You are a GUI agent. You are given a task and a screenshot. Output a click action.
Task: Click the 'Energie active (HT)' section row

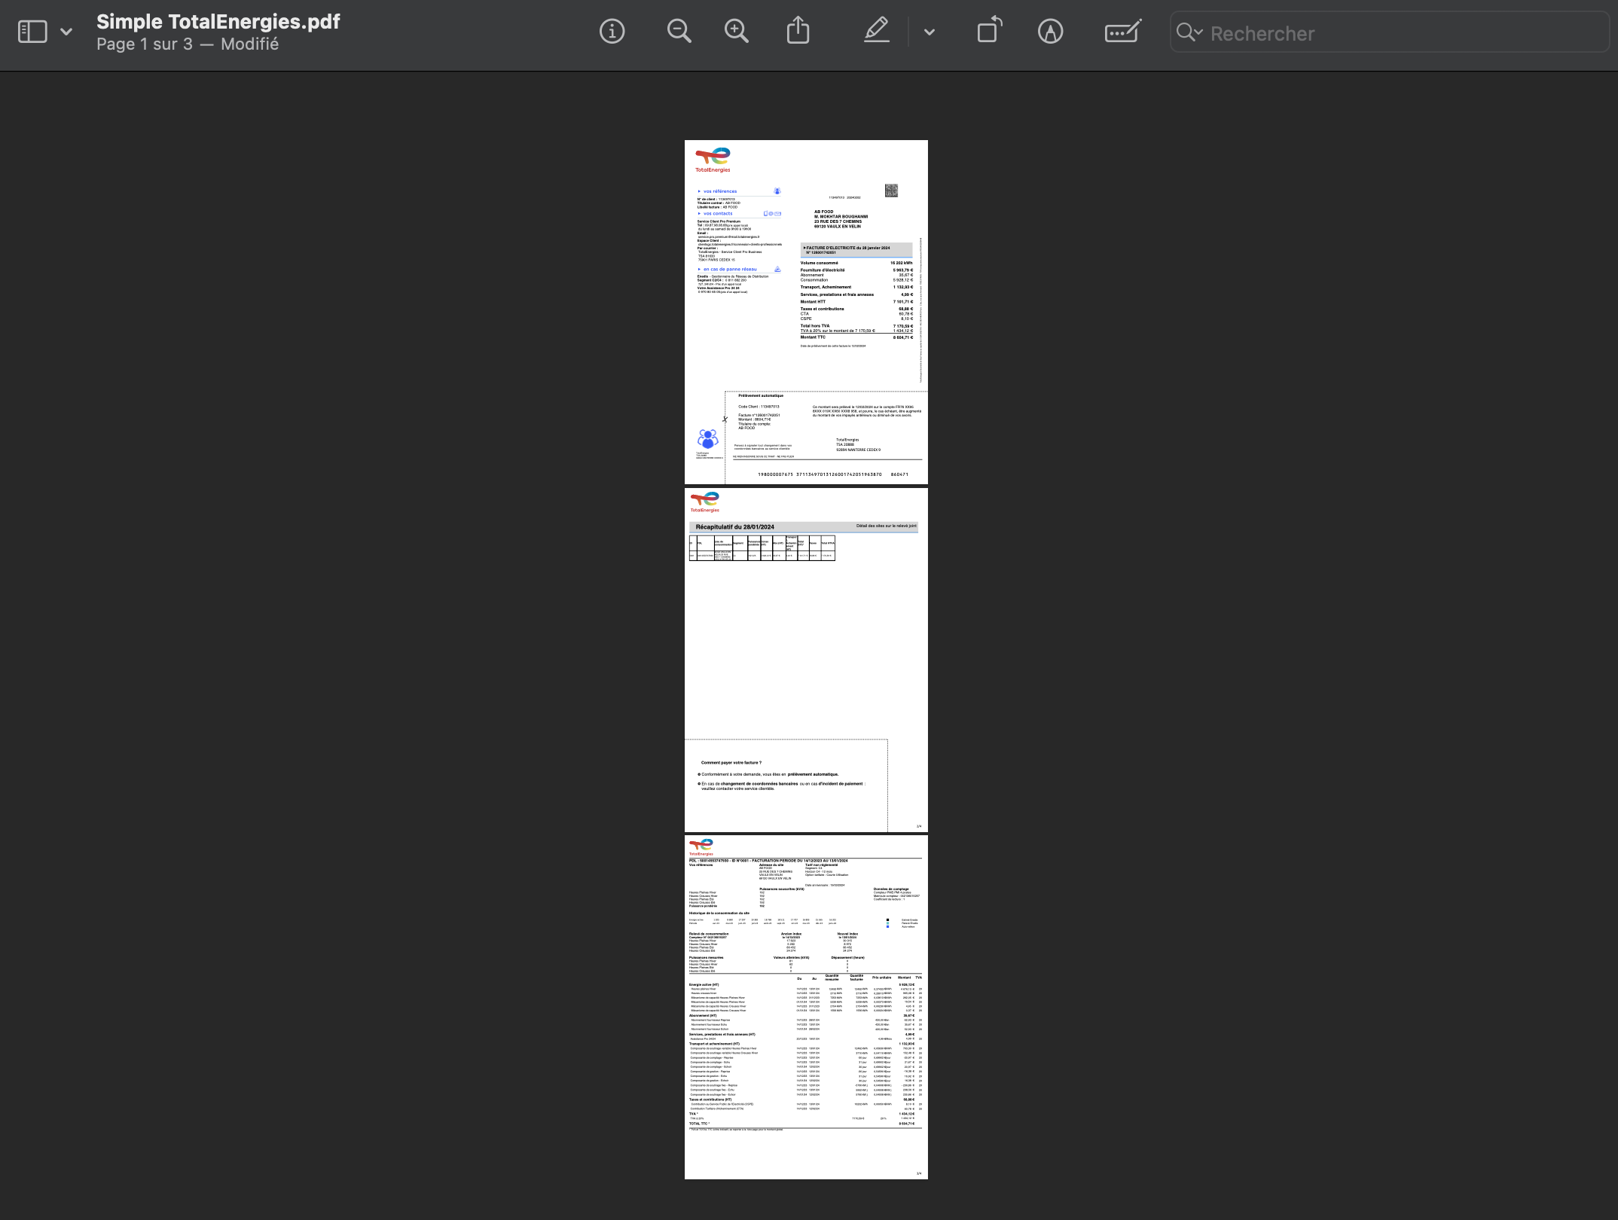coord(801,985)
